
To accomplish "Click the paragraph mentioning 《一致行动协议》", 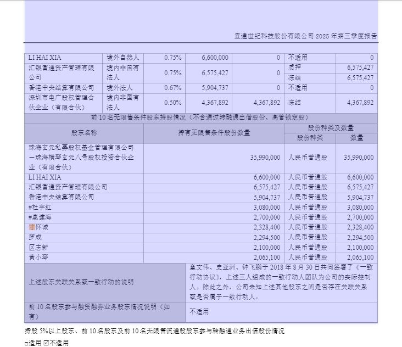I will click(x=282, y=282).
